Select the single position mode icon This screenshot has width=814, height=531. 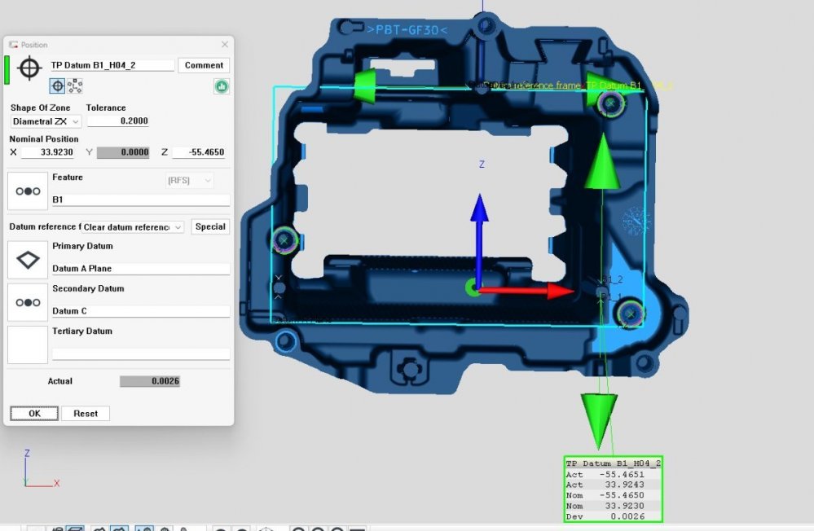pos(58,86)
